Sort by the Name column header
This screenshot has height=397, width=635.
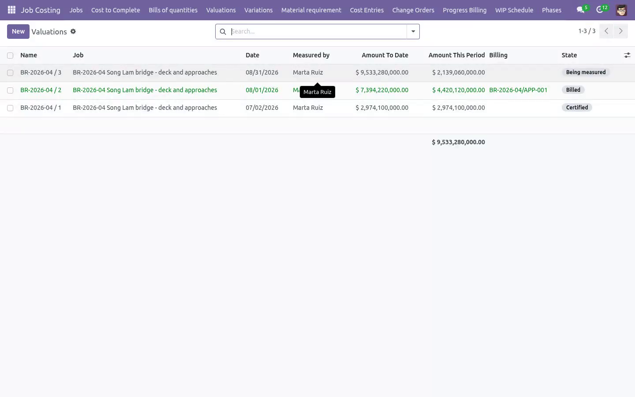(x=29, y=55)
